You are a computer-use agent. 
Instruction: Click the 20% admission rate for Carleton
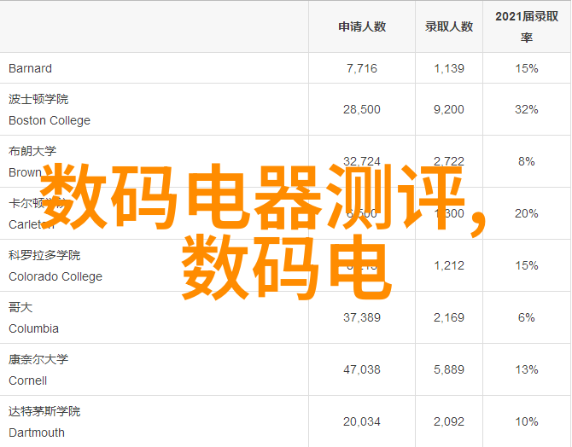527,213
